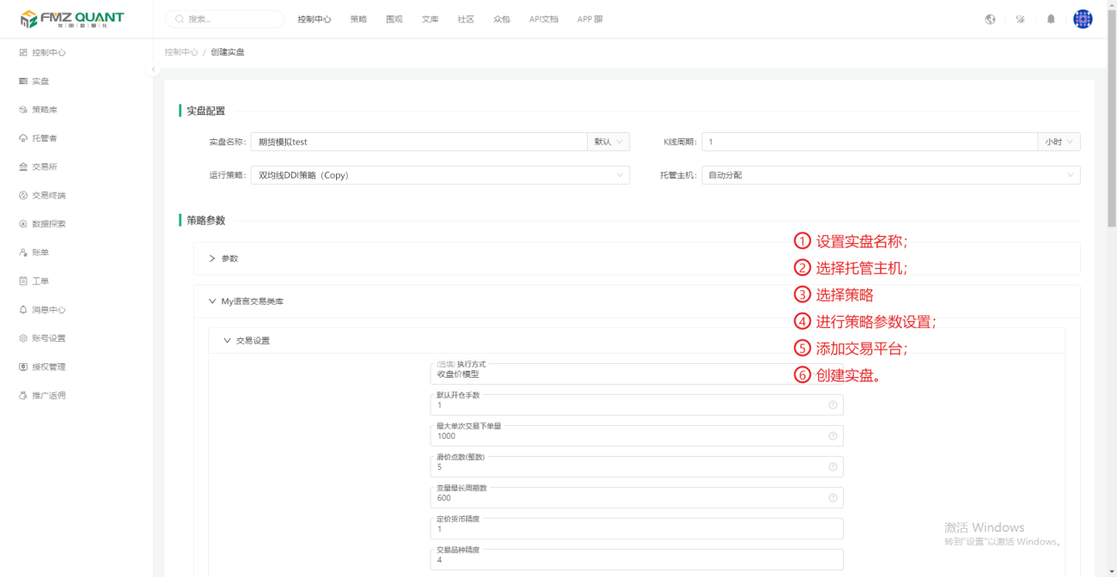The height and width of the screenshot is (577, 1117).
Task: Open the 执行方式 收盘价模型 dropdown
Action: (637, 374)
